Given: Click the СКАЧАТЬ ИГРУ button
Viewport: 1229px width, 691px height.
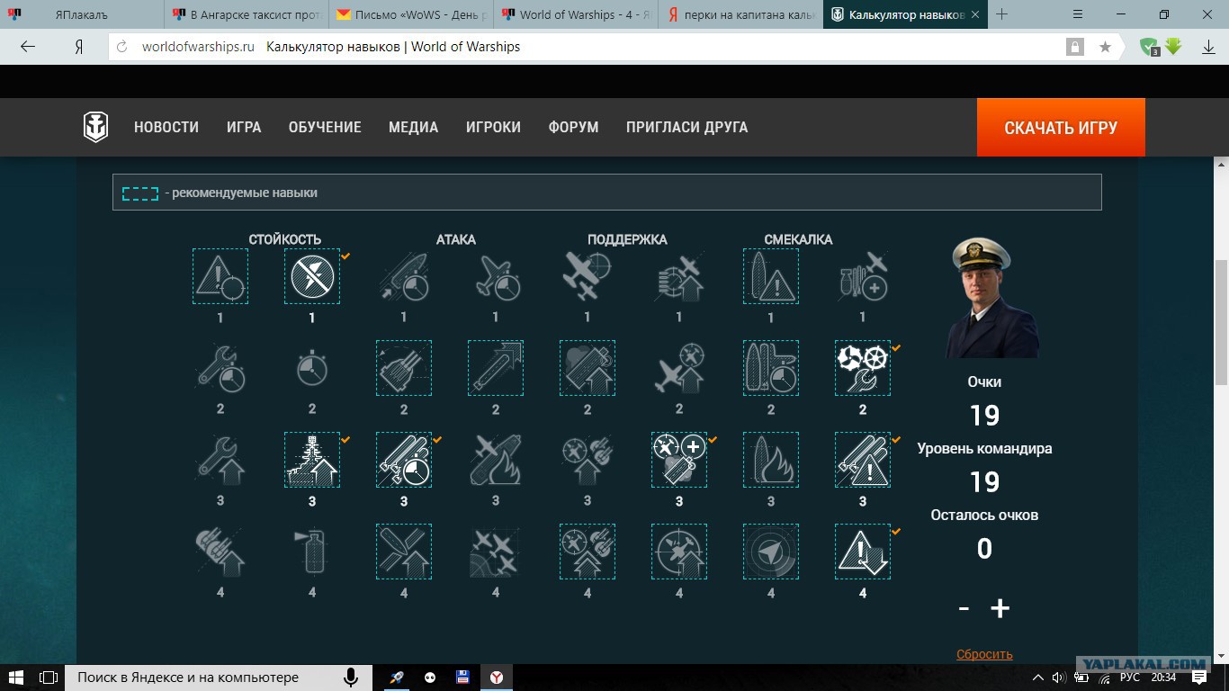Looking at the screenshot, I should click(1061, 128).
